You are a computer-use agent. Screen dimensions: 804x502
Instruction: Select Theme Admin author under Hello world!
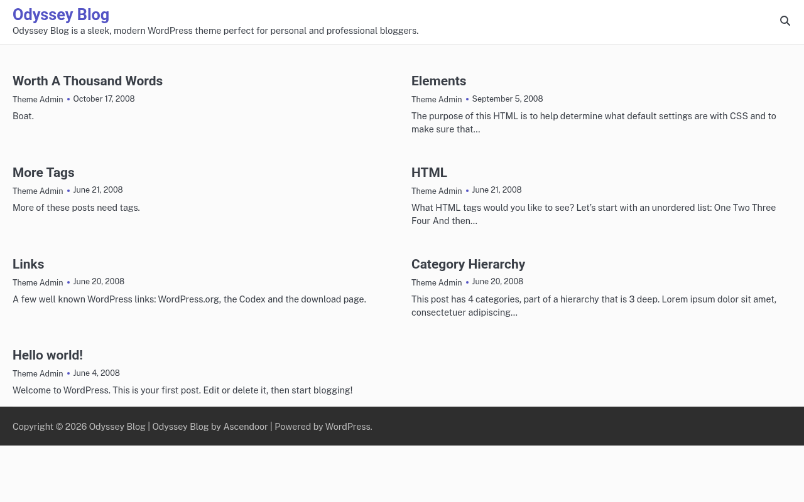(38, 373)
